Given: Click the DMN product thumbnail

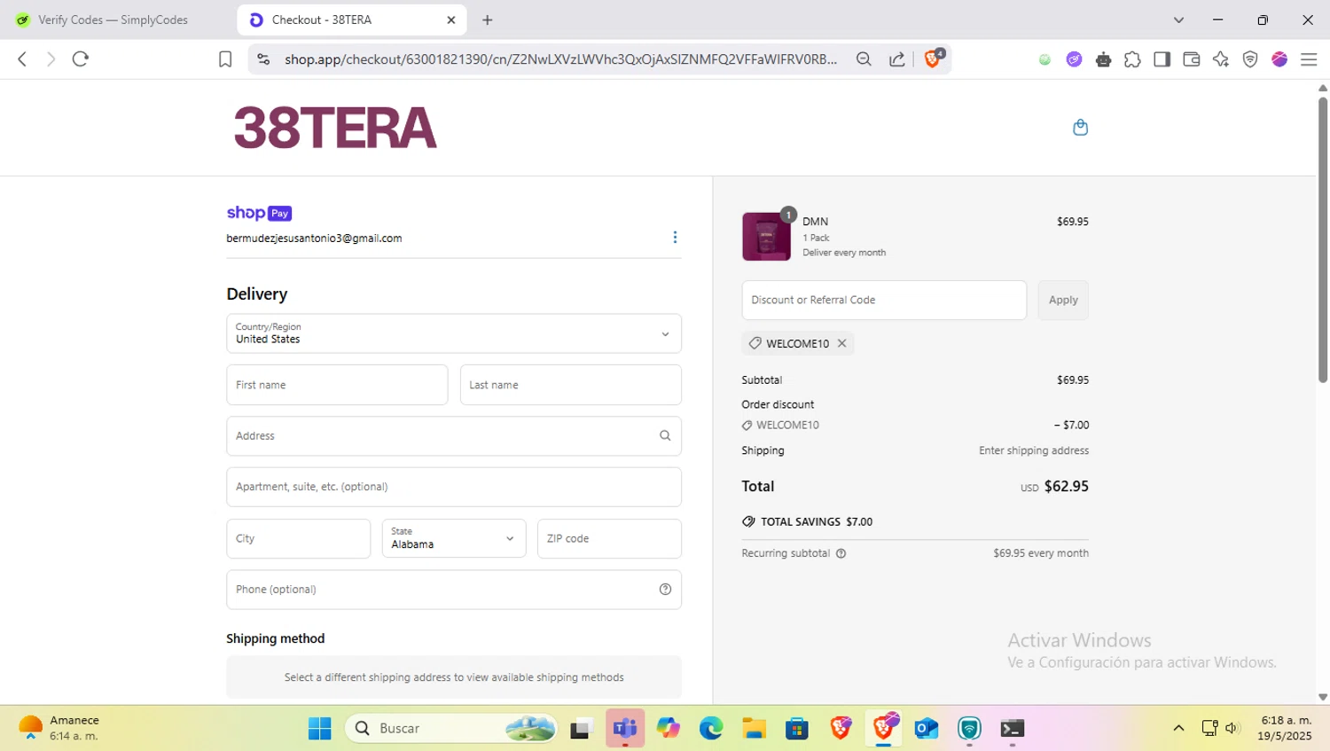Looking at the screenshot, I should (766, 237).
